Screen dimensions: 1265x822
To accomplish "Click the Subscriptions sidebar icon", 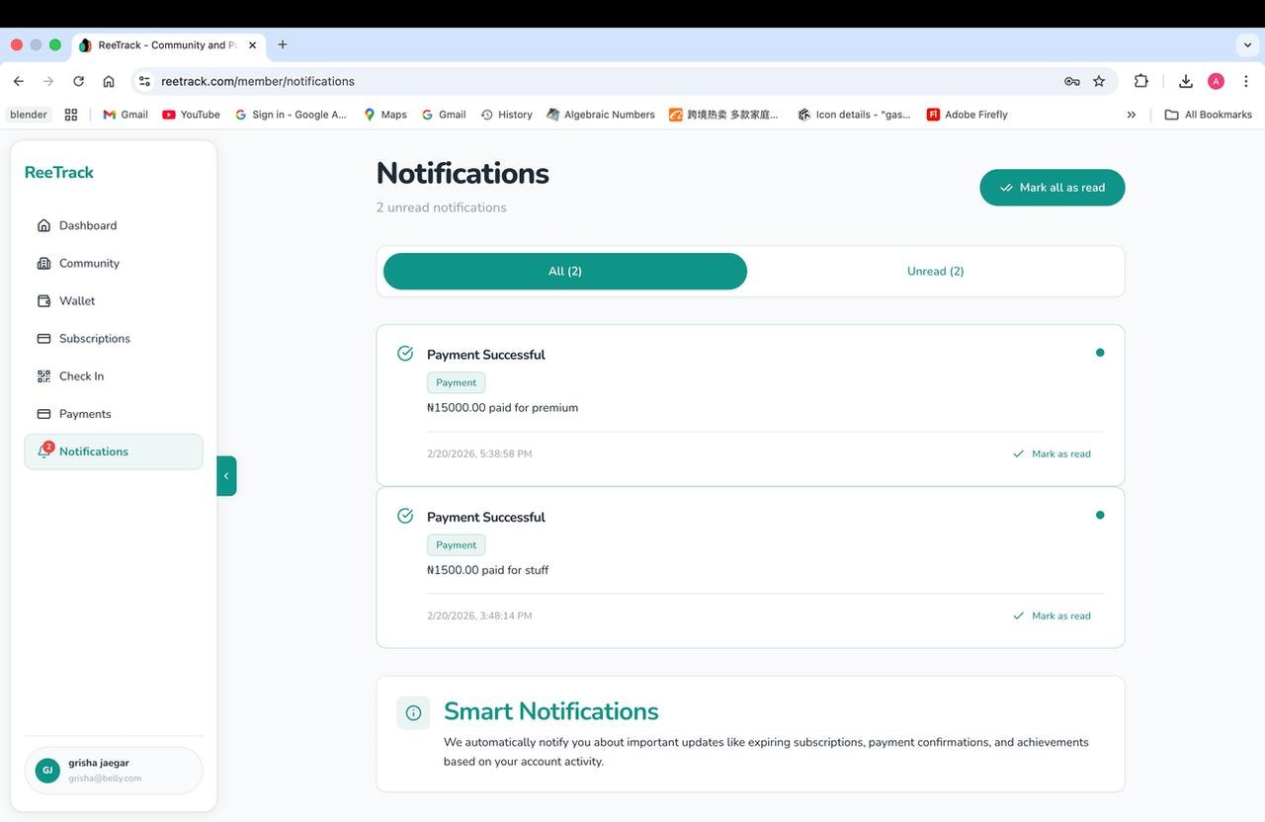I will tap(43, 338).
